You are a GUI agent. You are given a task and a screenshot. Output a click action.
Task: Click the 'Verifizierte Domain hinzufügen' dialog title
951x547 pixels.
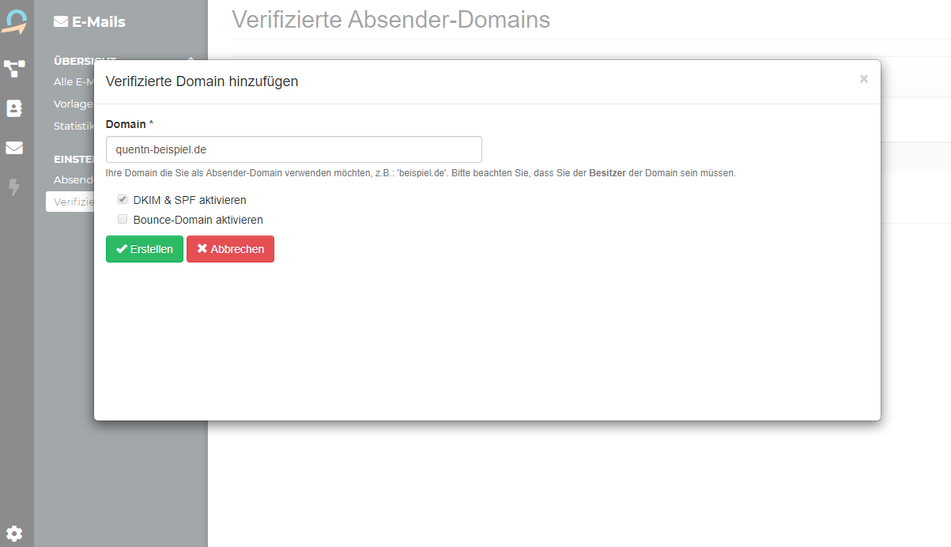(202, 81)
